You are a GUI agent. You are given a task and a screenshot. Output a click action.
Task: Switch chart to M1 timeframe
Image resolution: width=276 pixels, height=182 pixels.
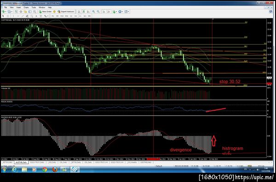(x=52, y=16)
